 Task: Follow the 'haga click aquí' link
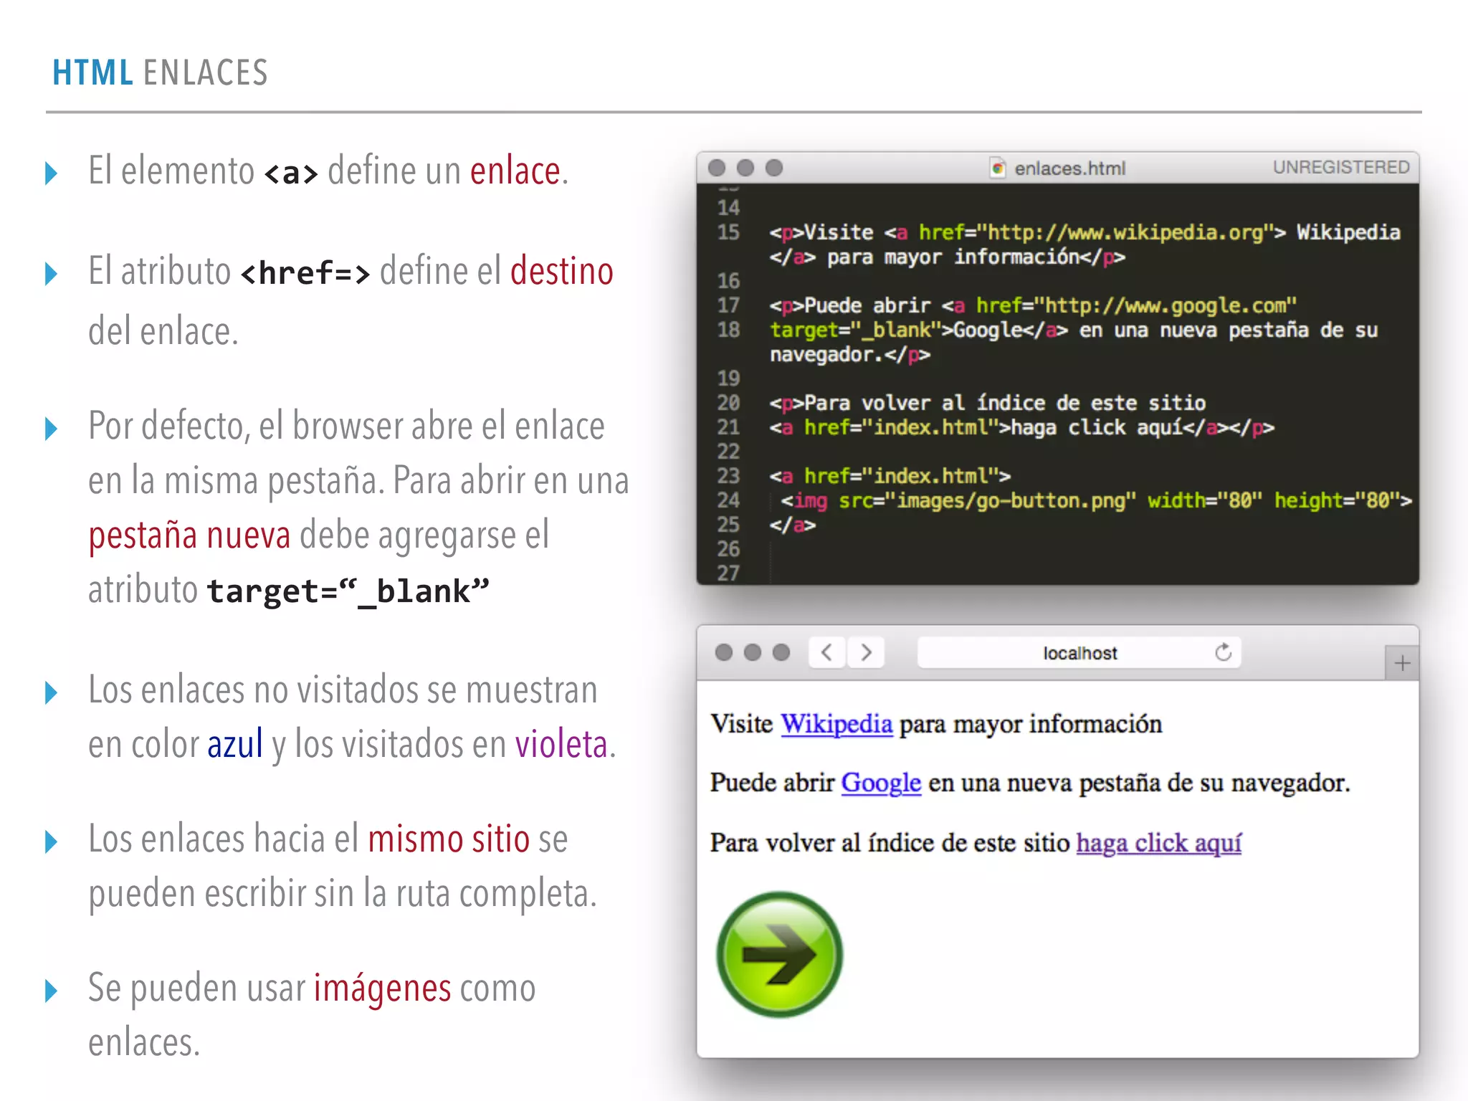[x=1158, y=843]
